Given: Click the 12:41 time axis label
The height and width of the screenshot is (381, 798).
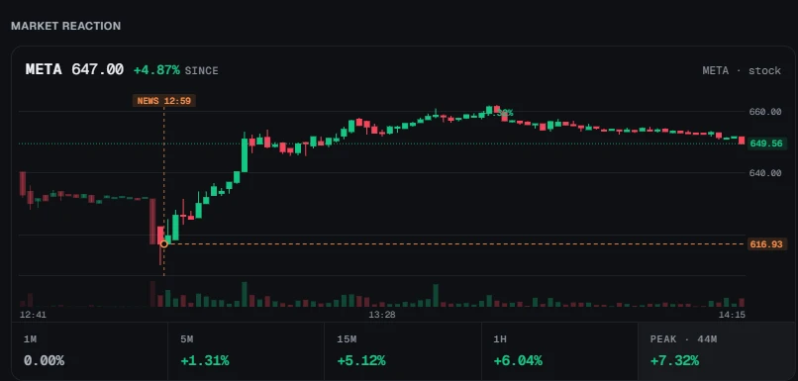Looking at the screenshot, I should point(33,315).
